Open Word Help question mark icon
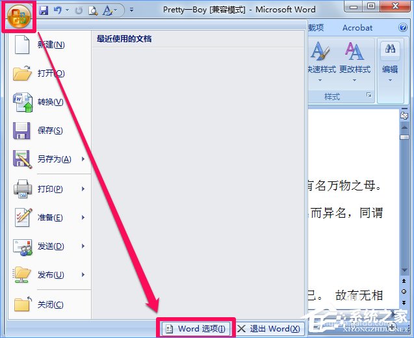 click(x=403, y=27)
